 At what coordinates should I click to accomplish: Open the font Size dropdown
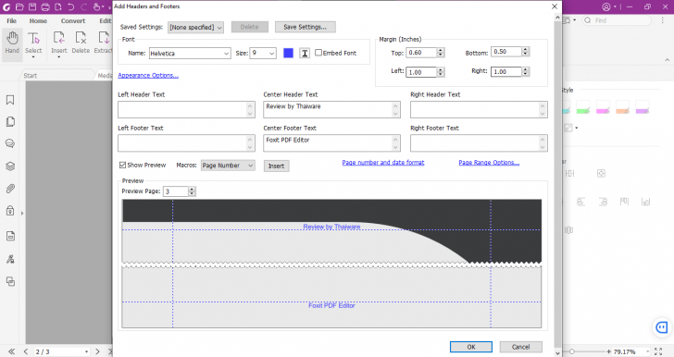point(263,54)
